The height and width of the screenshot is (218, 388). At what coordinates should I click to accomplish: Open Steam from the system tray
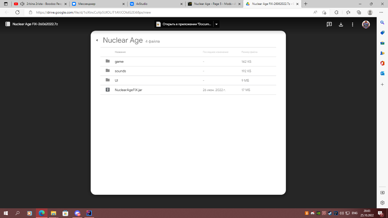[330, 213]
